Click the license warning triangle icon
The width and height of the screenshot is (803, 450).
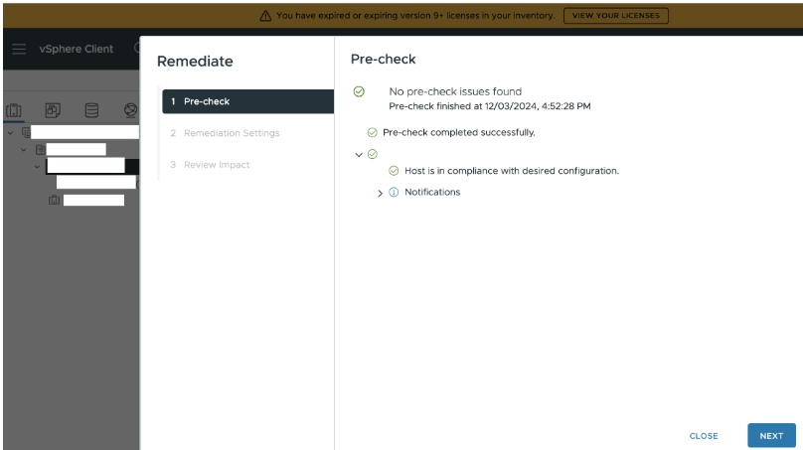click(x=265, y=16)
